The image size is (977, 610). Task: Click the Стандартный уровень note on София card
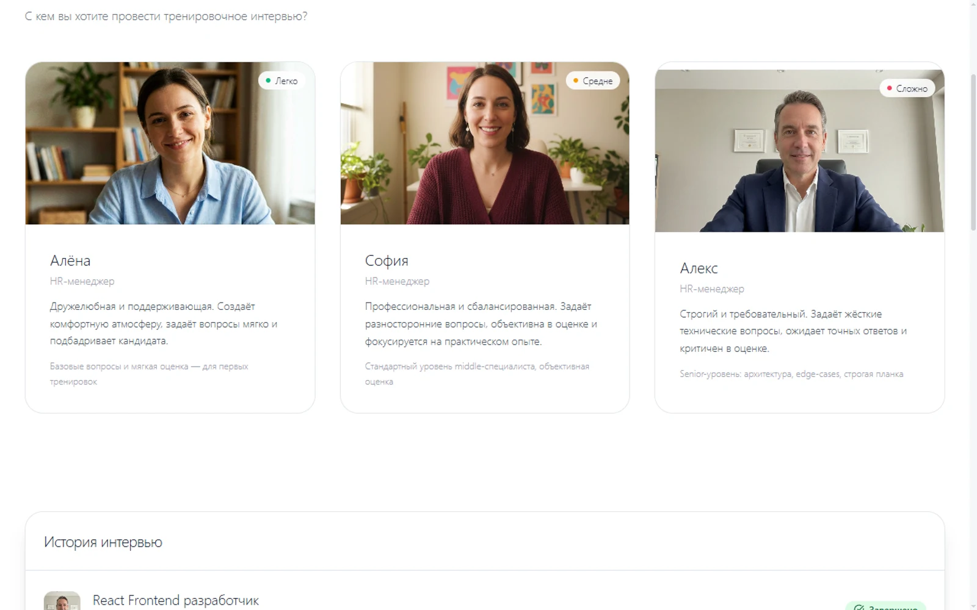[x=477, y=374]
